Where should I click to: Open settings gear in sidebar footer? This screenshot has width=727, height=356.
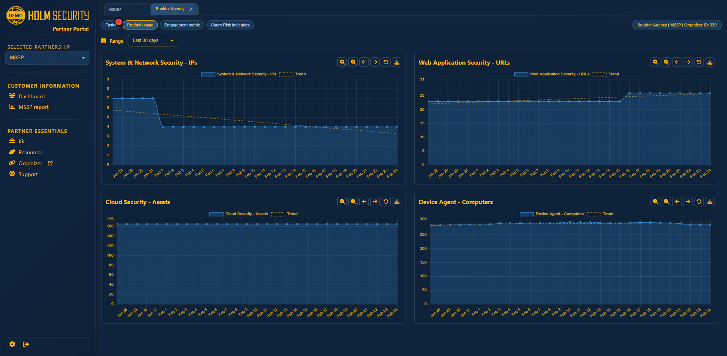12,344
